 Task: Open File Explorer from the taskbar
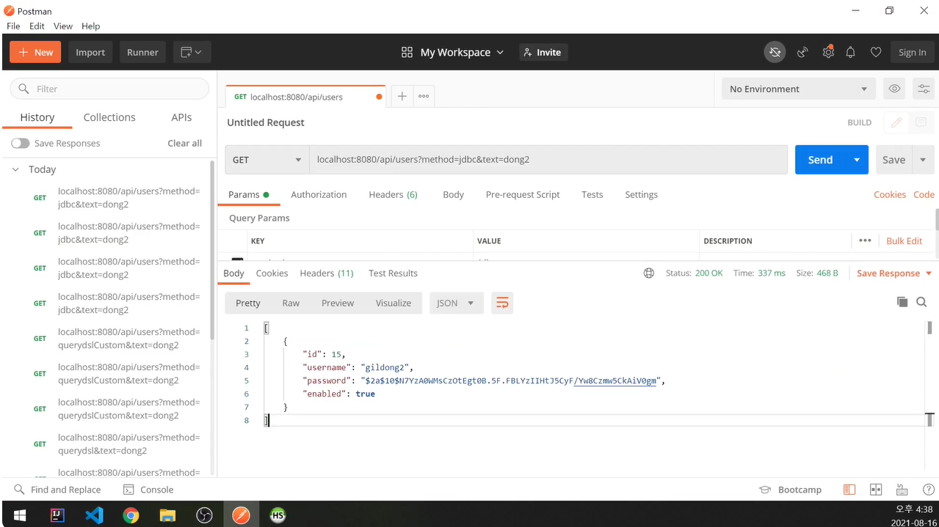pos(167,515)
